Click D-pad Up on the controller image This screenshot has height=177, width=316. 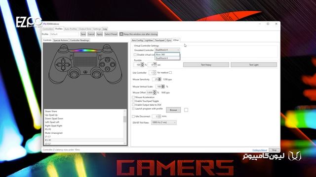pyautogui.click(x=63, y=60)
